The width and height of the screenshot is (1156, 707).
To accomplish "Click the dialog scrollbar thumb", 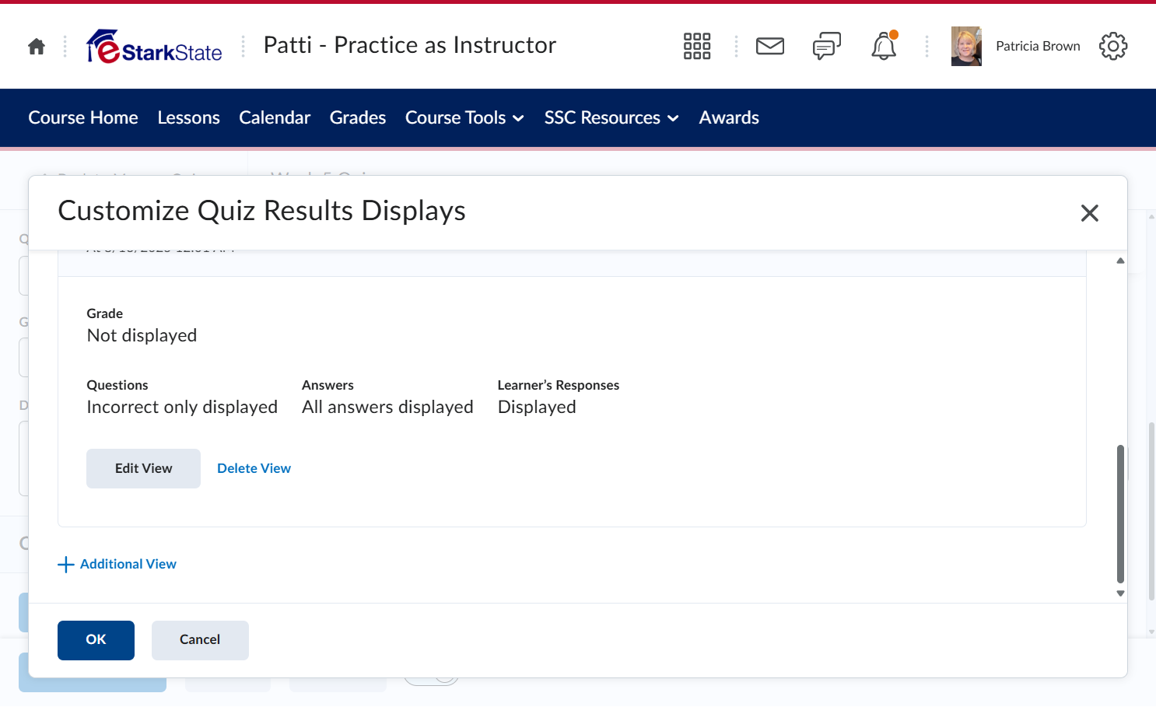I will point(1120,514).
